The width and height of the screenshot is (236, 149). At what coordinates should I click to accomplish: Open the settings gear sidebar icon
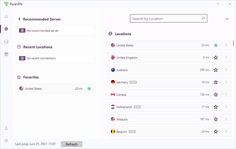[x=6, y=141]
